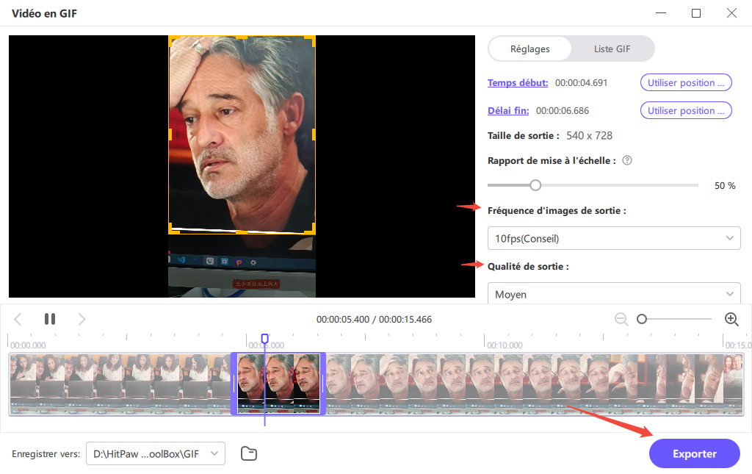Select the Réglages tab
This screenshot has width=752, height=474.
529,49
